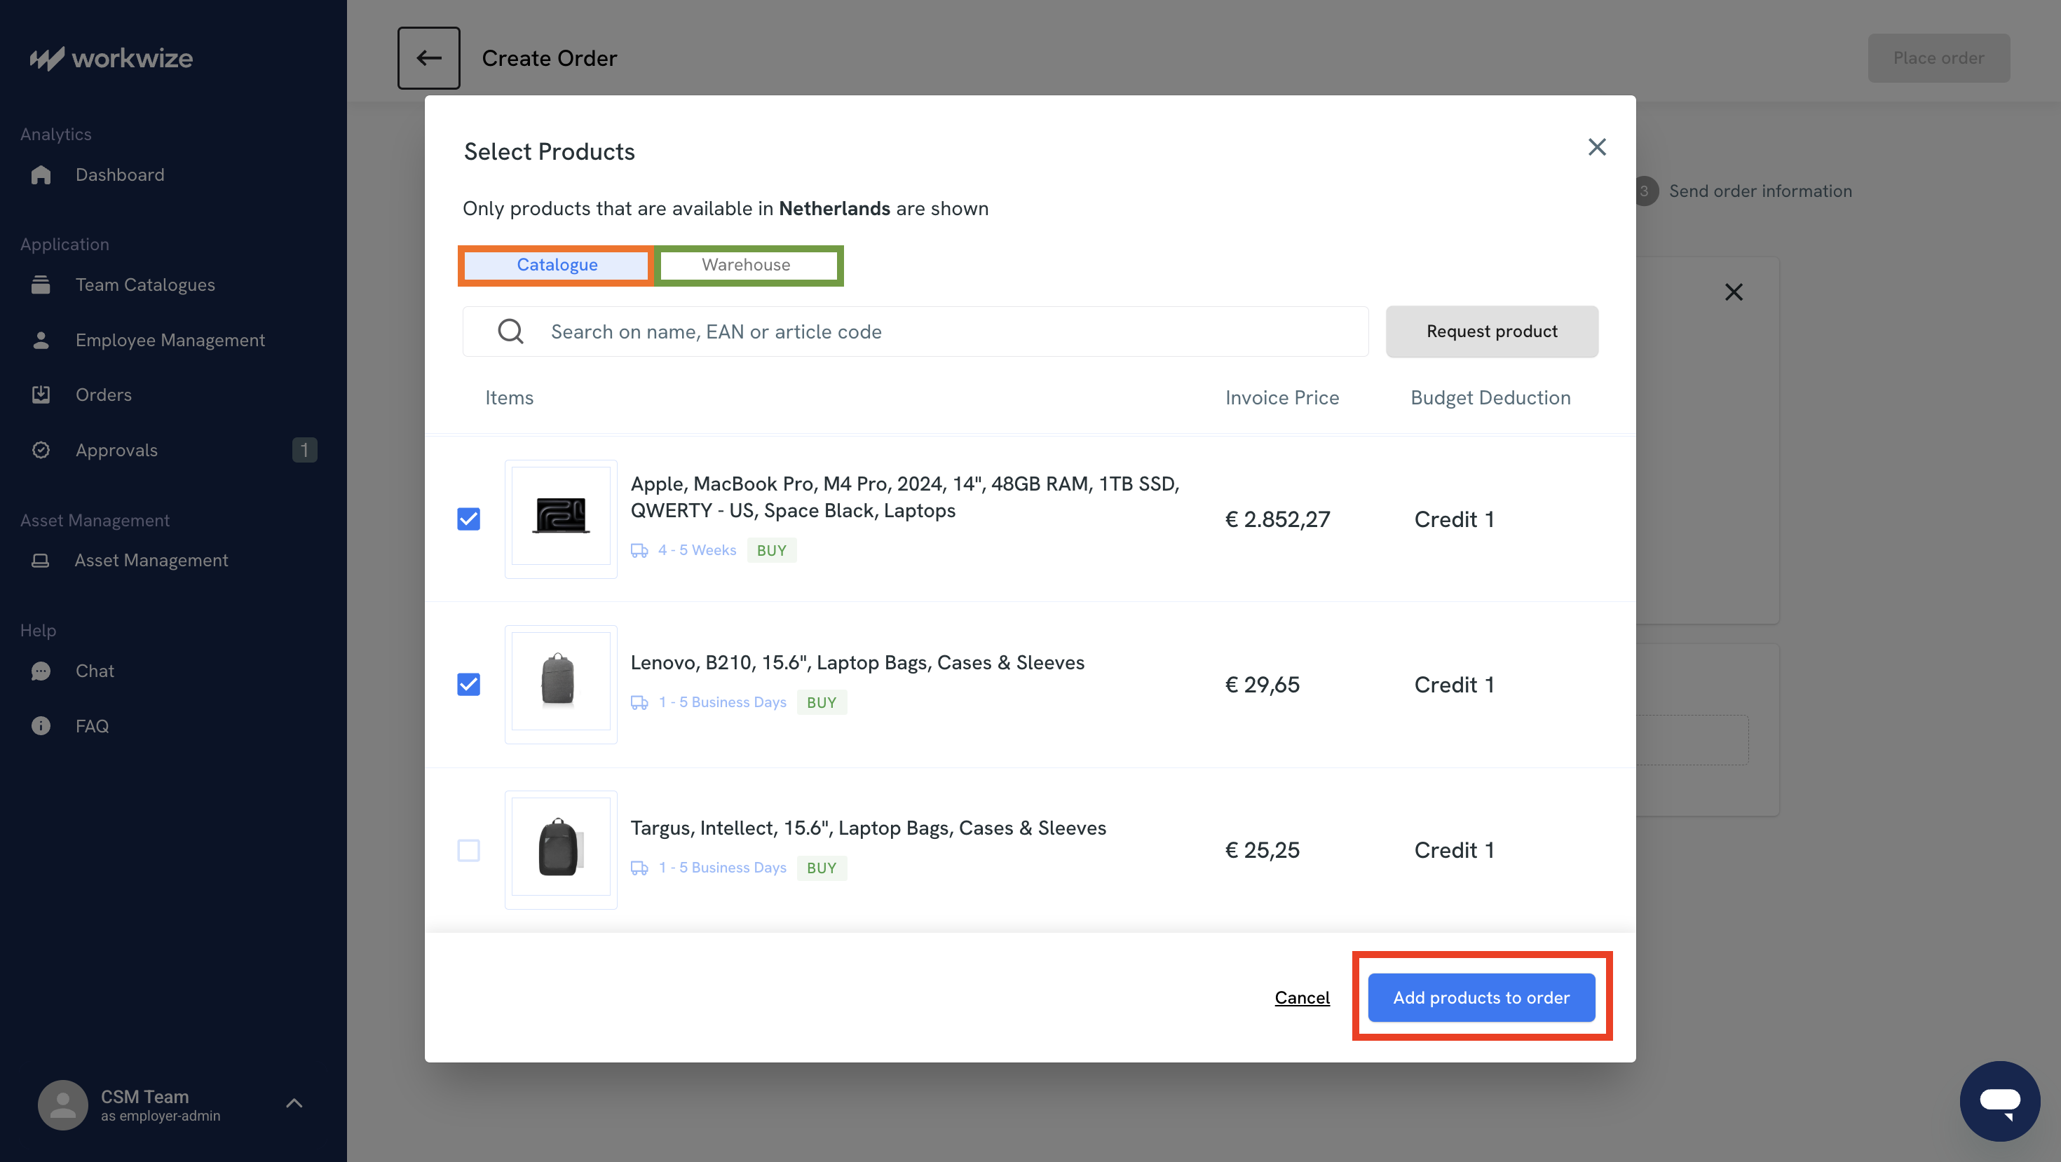The width and height of the screenshot is (2061, 1162).
Task: Close the Select Products dialog
Action: [x=1597, y=147]
